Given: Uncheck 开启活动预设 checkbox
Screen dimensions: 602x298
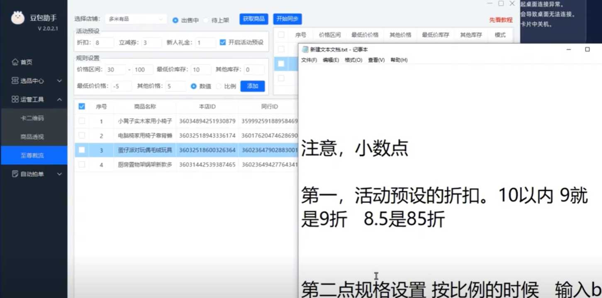Looking at the screenshot, I should coord(222,41).
